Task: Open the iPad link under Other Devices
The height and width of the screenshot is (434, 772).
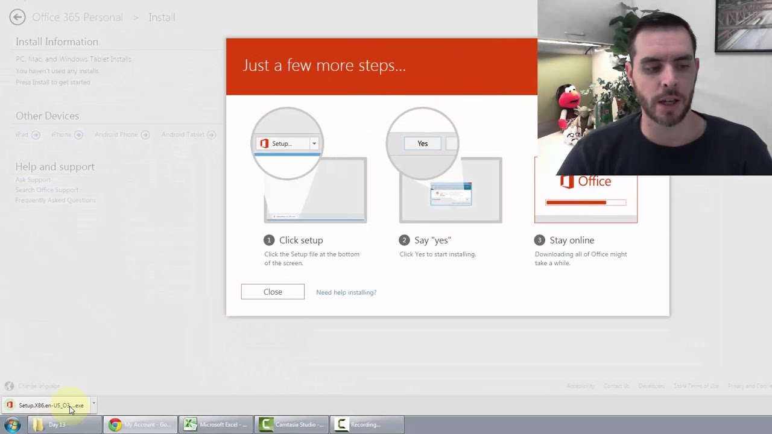Action: [22, 134]
